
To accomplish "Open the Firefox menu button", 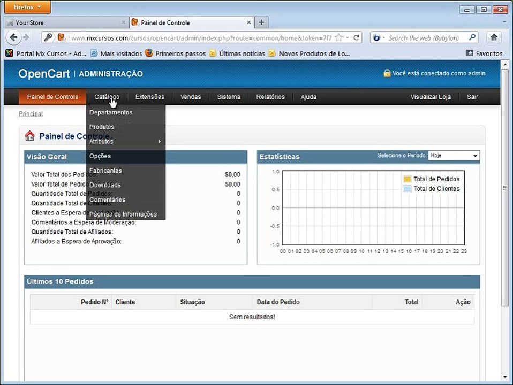I will (27, 7).
